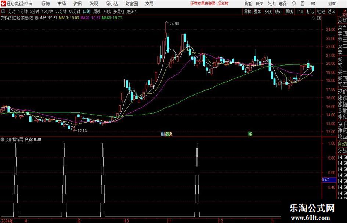Click the 多股 multi-stock button
This screenshot has height=223, width=347.
click(268, 11)
